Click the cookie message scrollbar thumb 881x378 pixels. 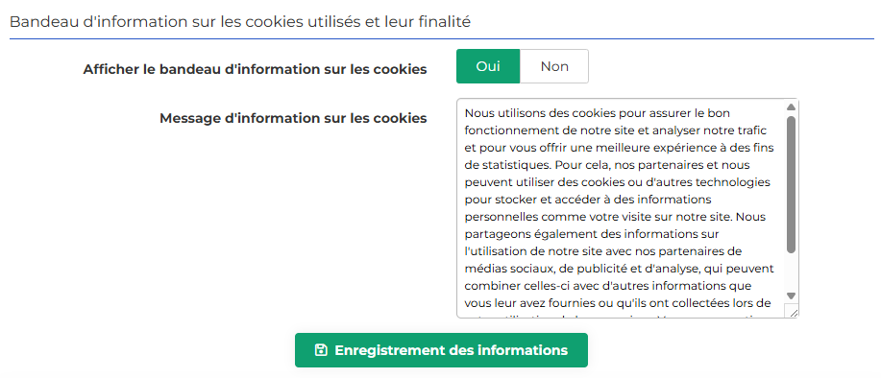click(791, 184)
